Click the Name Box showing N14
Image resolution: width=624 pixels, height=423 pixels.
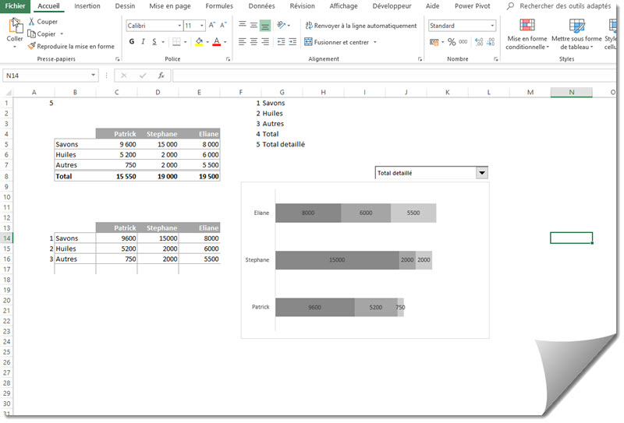45,76
